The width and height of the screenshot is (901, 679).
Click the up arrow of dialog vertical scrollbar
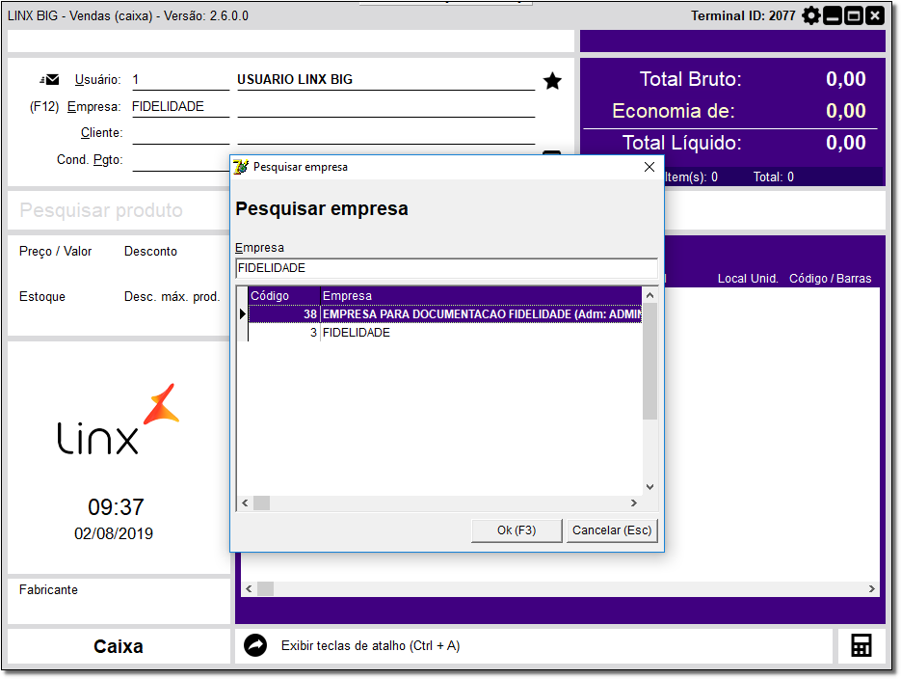pyautogui.click(x=649, y=295)
